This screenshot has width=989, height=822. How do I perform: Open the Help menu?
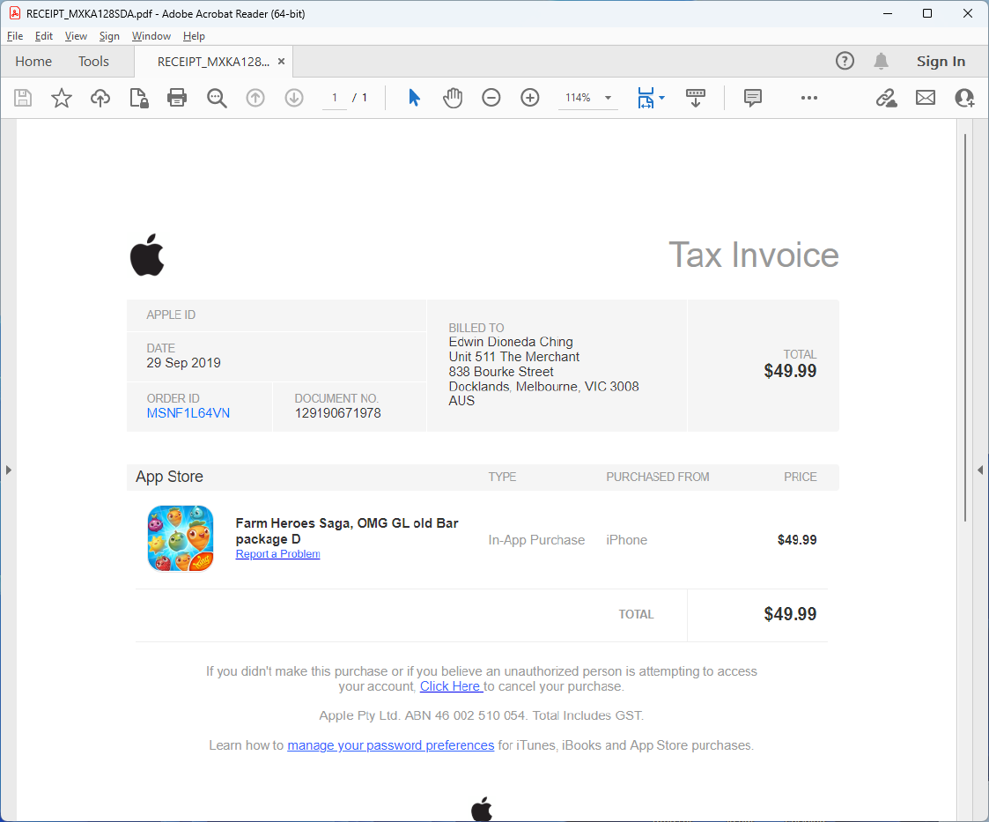click(x=194, y=36)
